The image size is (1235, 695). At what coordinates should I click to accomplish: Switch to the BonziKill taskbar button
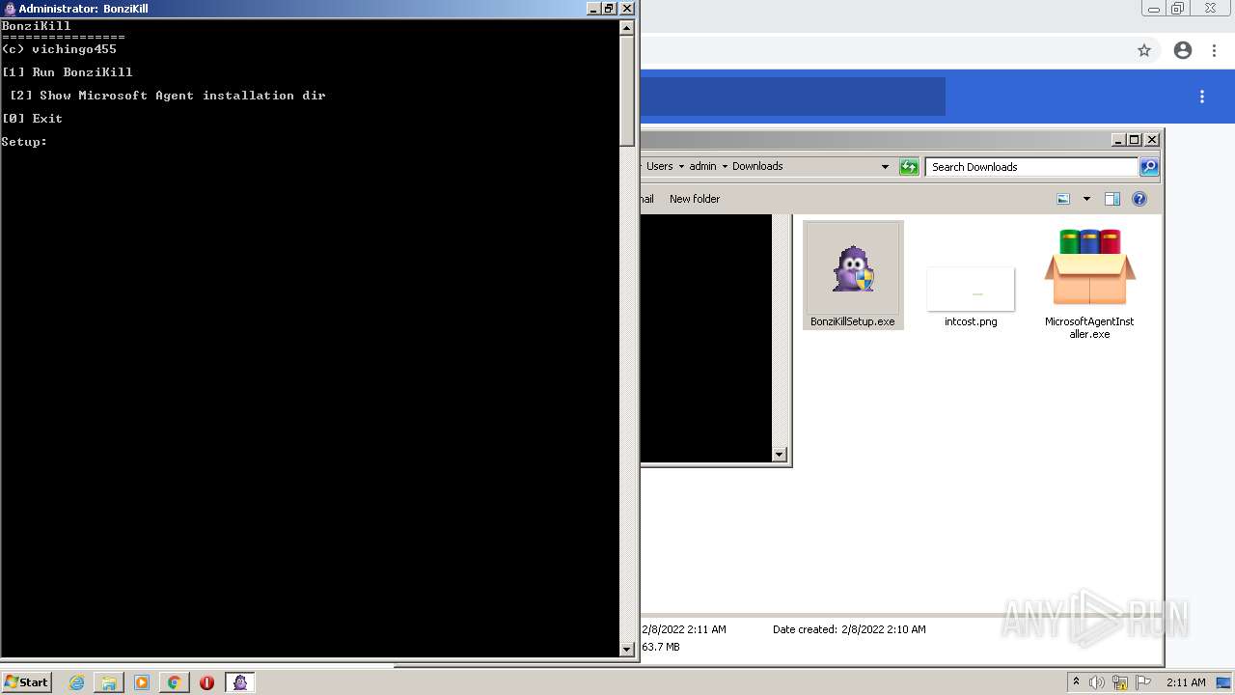point(240,682)
